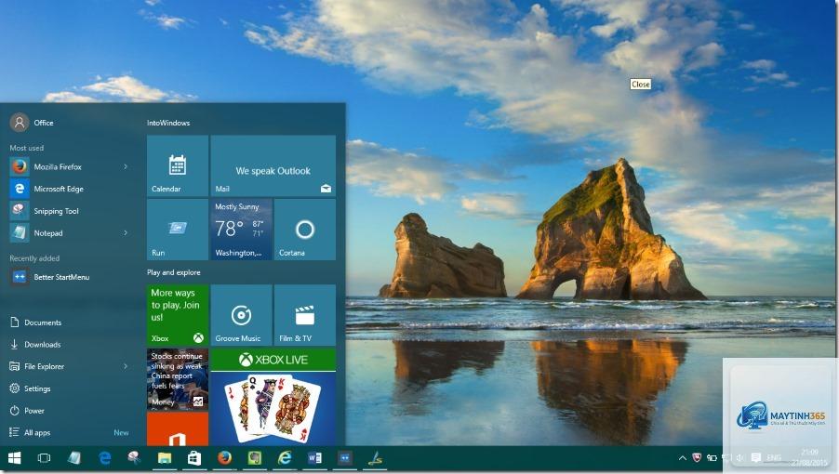Open Microsoft Edge from the taskbar
This screenshot has width=839, height=474.
(104, 458)
